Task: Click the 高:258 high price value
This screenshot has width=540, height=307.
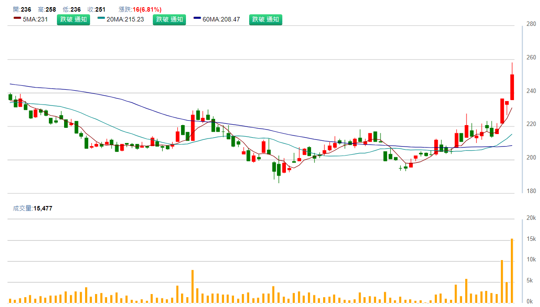Action: pos(47,9)
